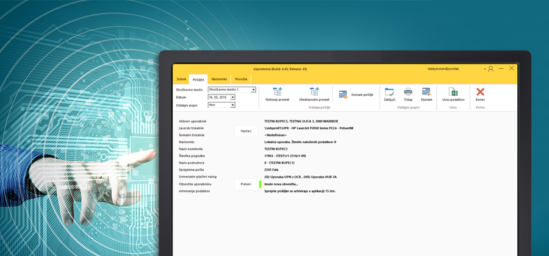Open the Datum date picker dropdown
Image resolution: width=549 pixels, height=256 pixels.
pos(232,98)
